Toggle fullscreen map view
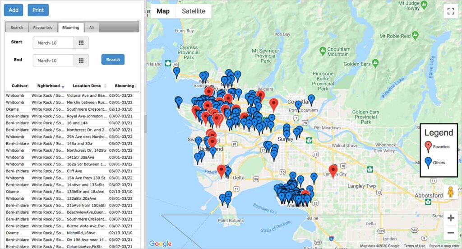The image size is (462, 249). pos(450,12)
